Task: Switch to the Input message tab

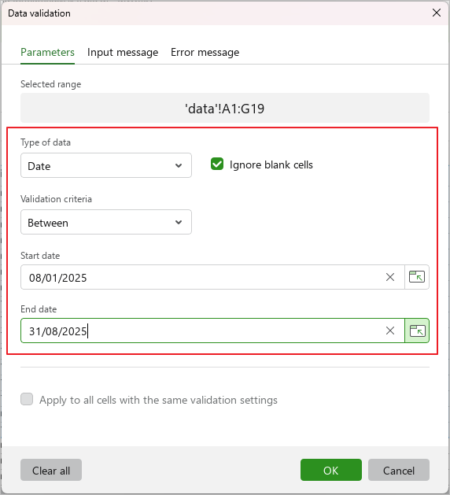Action: (123, 52)
